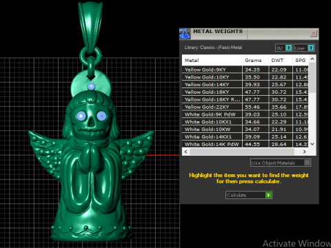Click the 25.10 DWT value

point(279,114)
